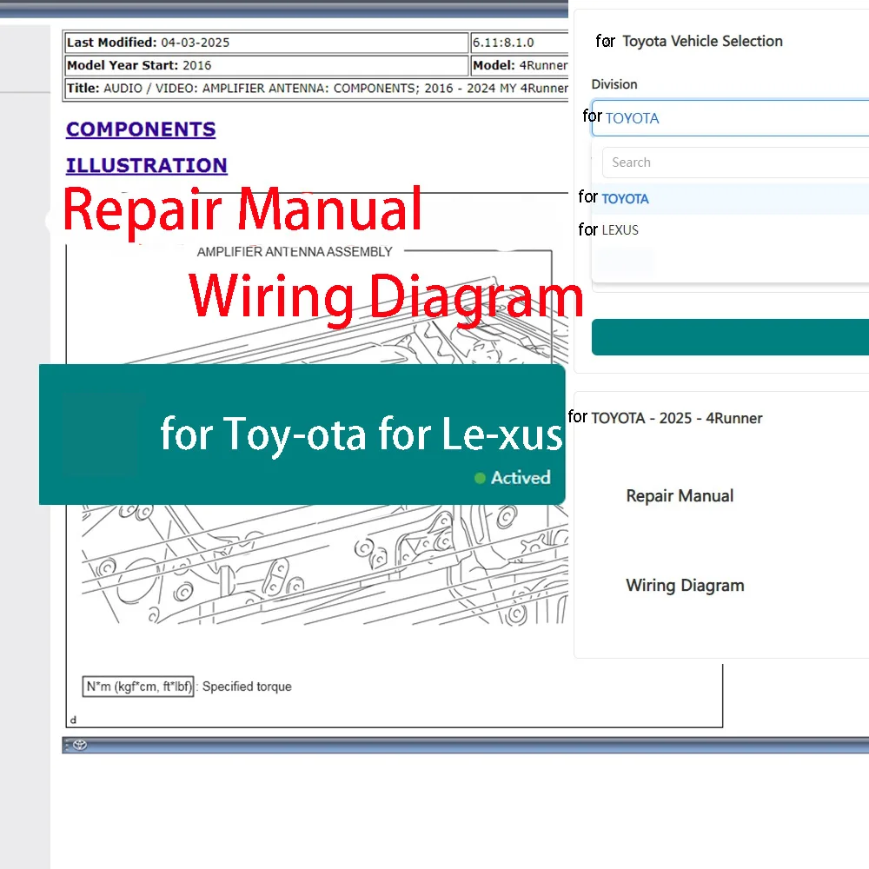This screenshot has height=869, width=869.
Task: Click the 'Toyota Vehicle Selection' heading
Action: [x=702, y=41]
